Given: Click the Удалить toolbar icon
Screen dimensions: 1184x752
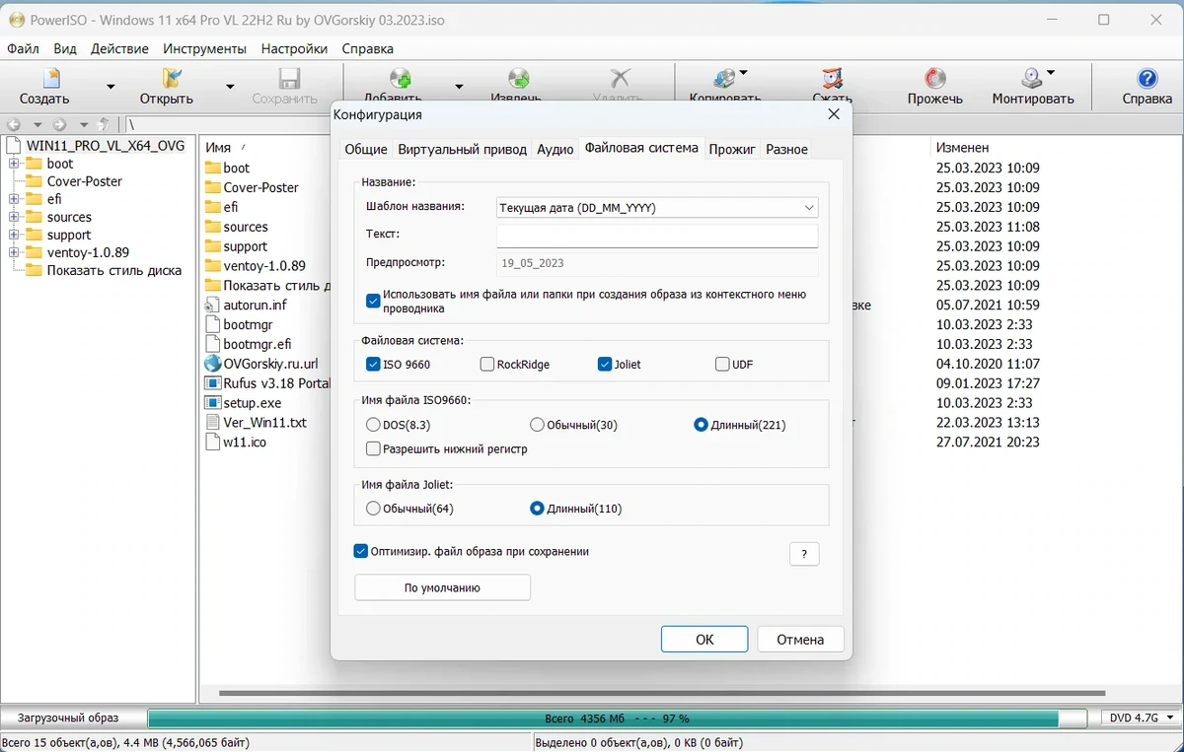Looking at the screenshot, I should (620, 79).
